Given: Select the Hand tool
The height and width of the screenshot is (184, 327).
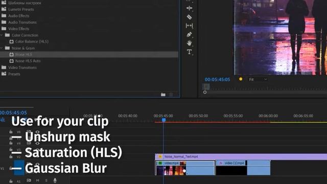Looking at the screenshot, I should [x=189, y=43].
